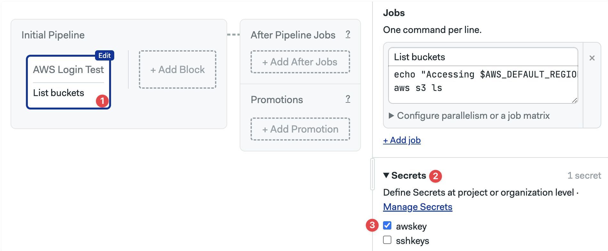Collapse the Secrets section triangle
The image size is (608, 251).
pos(386,175)
